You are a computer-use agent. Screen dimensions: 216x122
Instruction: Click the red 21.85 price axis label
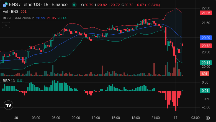pyautogui.click(x=206, y=13)
